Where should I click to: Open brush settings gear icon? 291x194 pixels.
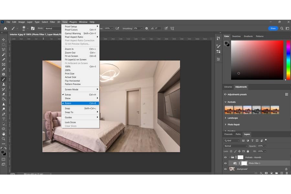146,28
